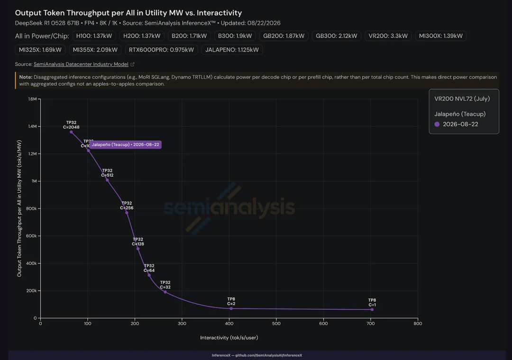This screenshot has height=360, width=512.
Task: Select the 2026-08-22 legend entry
Action: coord(456,125)
